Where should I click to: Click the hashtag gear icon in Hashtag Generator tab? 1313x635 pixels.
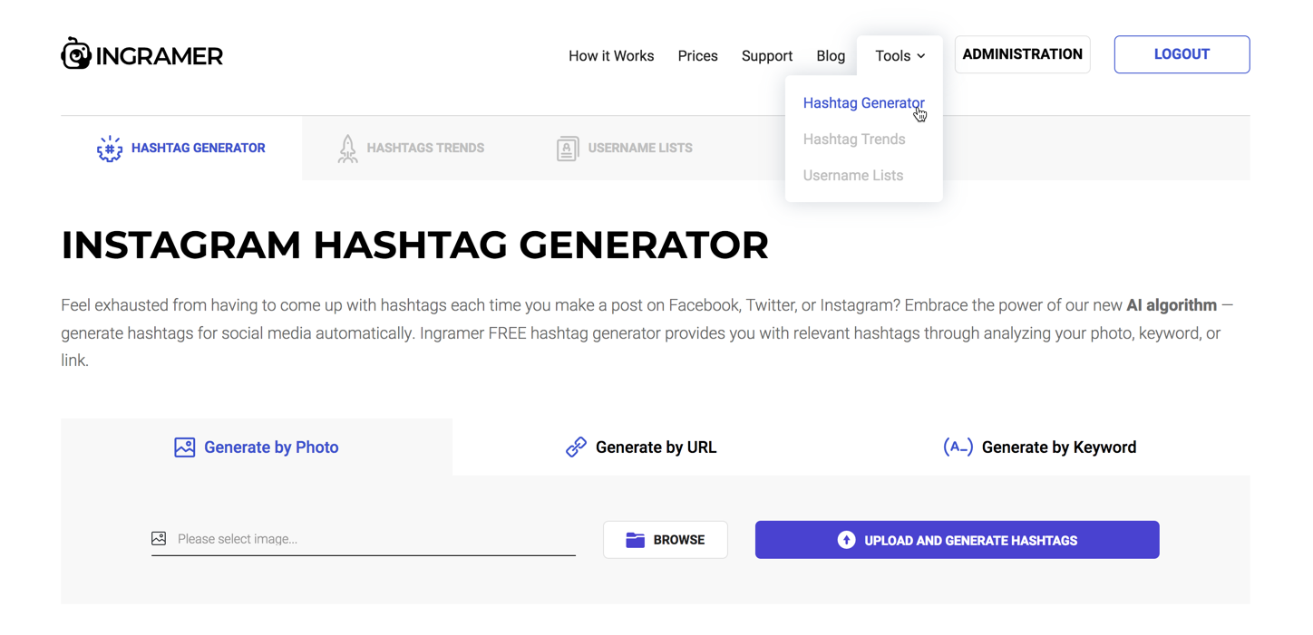[110, 149]
